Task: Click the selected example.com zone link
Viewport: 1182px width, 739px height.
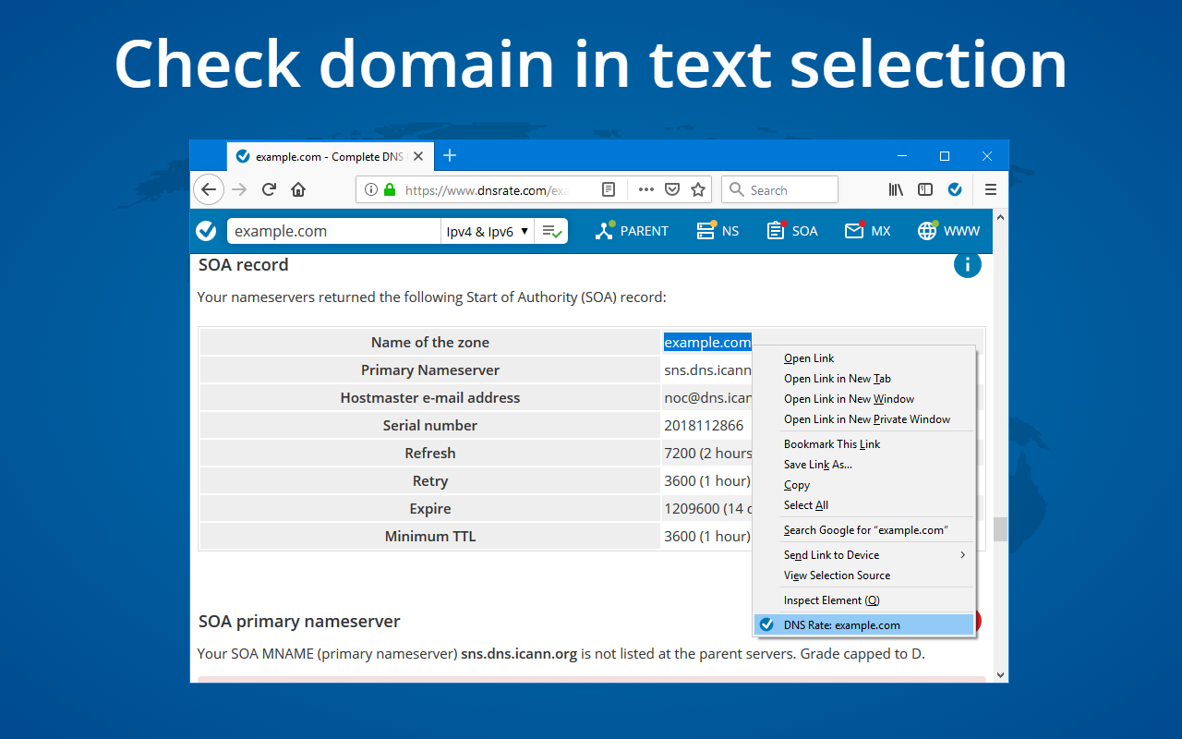Action: [707, 342]
